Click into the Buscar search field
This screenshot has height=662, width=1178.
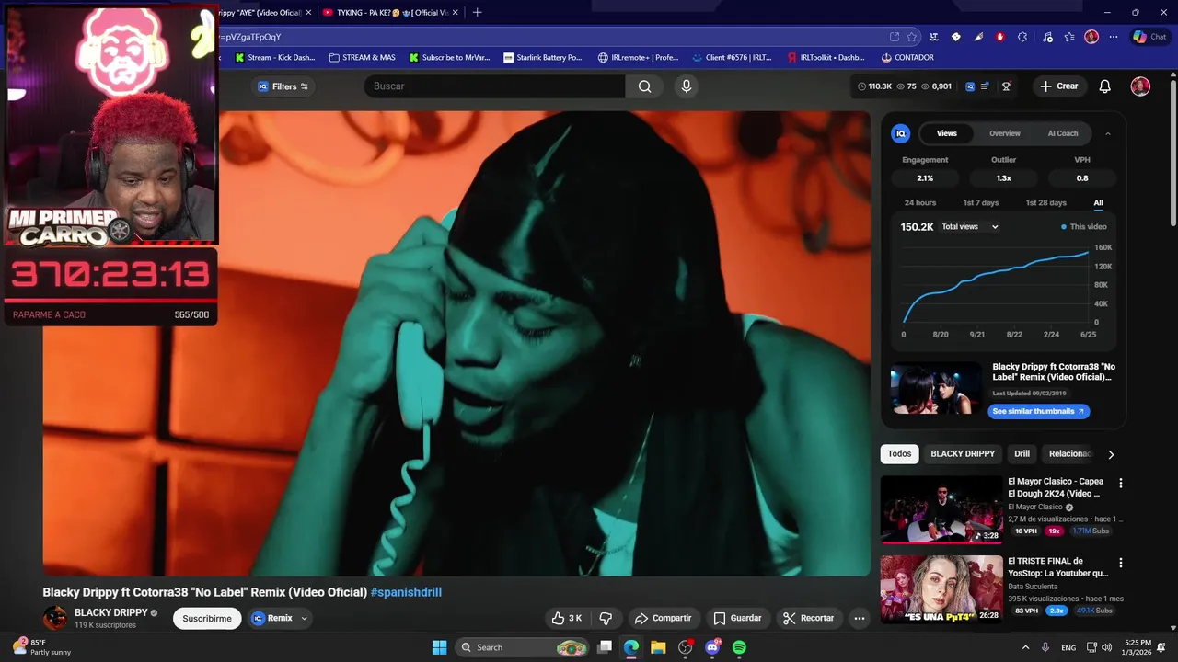(x=494, y=86)
